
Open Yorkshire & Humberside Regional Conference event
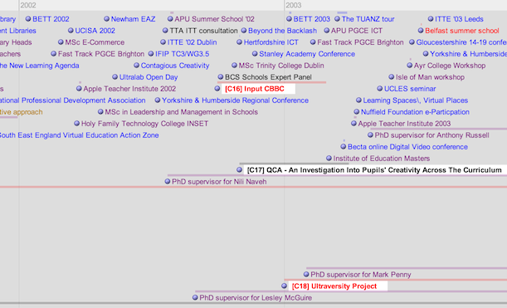(x=235, y=100)
